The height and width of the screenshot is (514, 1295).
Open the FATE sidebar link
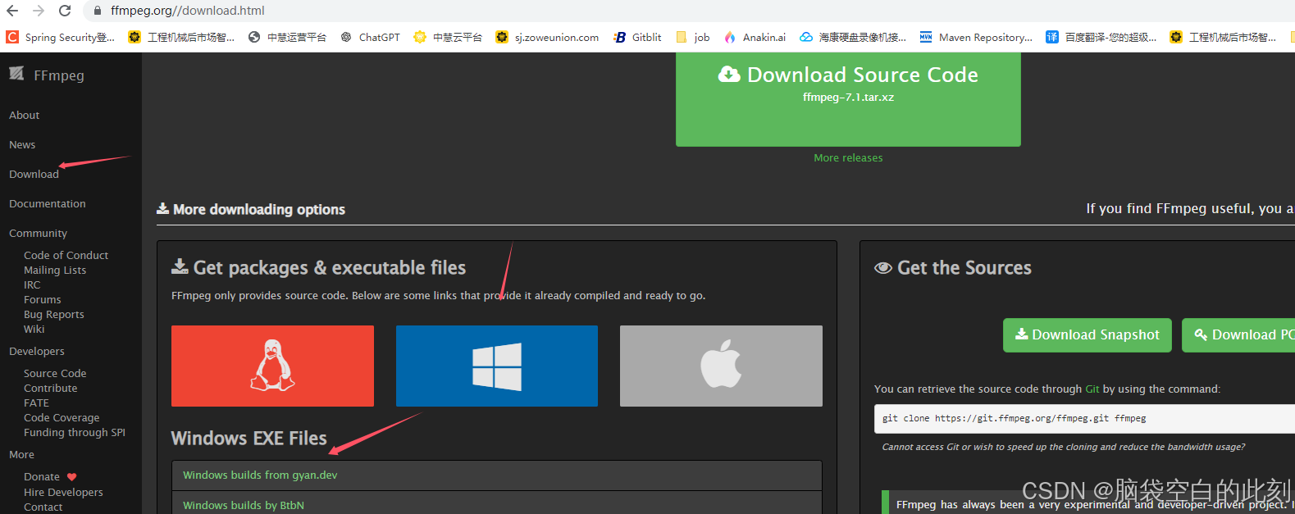pyautogui.click(x=36, y=403)
